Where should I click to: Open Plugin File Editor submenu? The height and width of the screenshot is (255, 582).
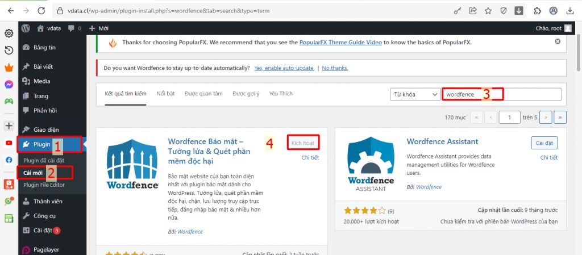pyautogui.click(x=44, y=185)
